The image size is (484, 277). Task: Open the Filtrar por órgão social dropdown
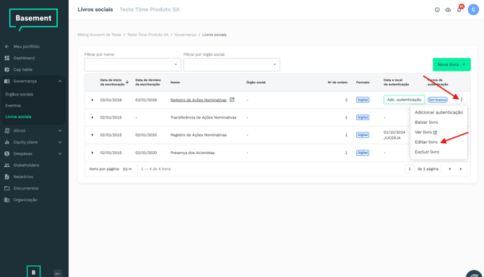coord(231,64)
